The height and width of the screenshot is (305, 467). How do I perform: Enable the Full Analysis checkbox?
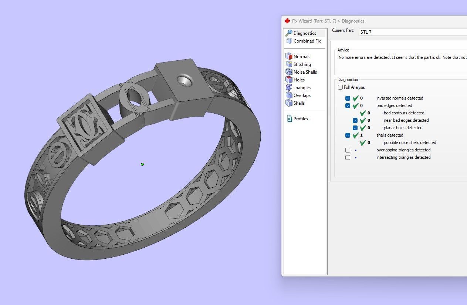(x=340, y=87)
